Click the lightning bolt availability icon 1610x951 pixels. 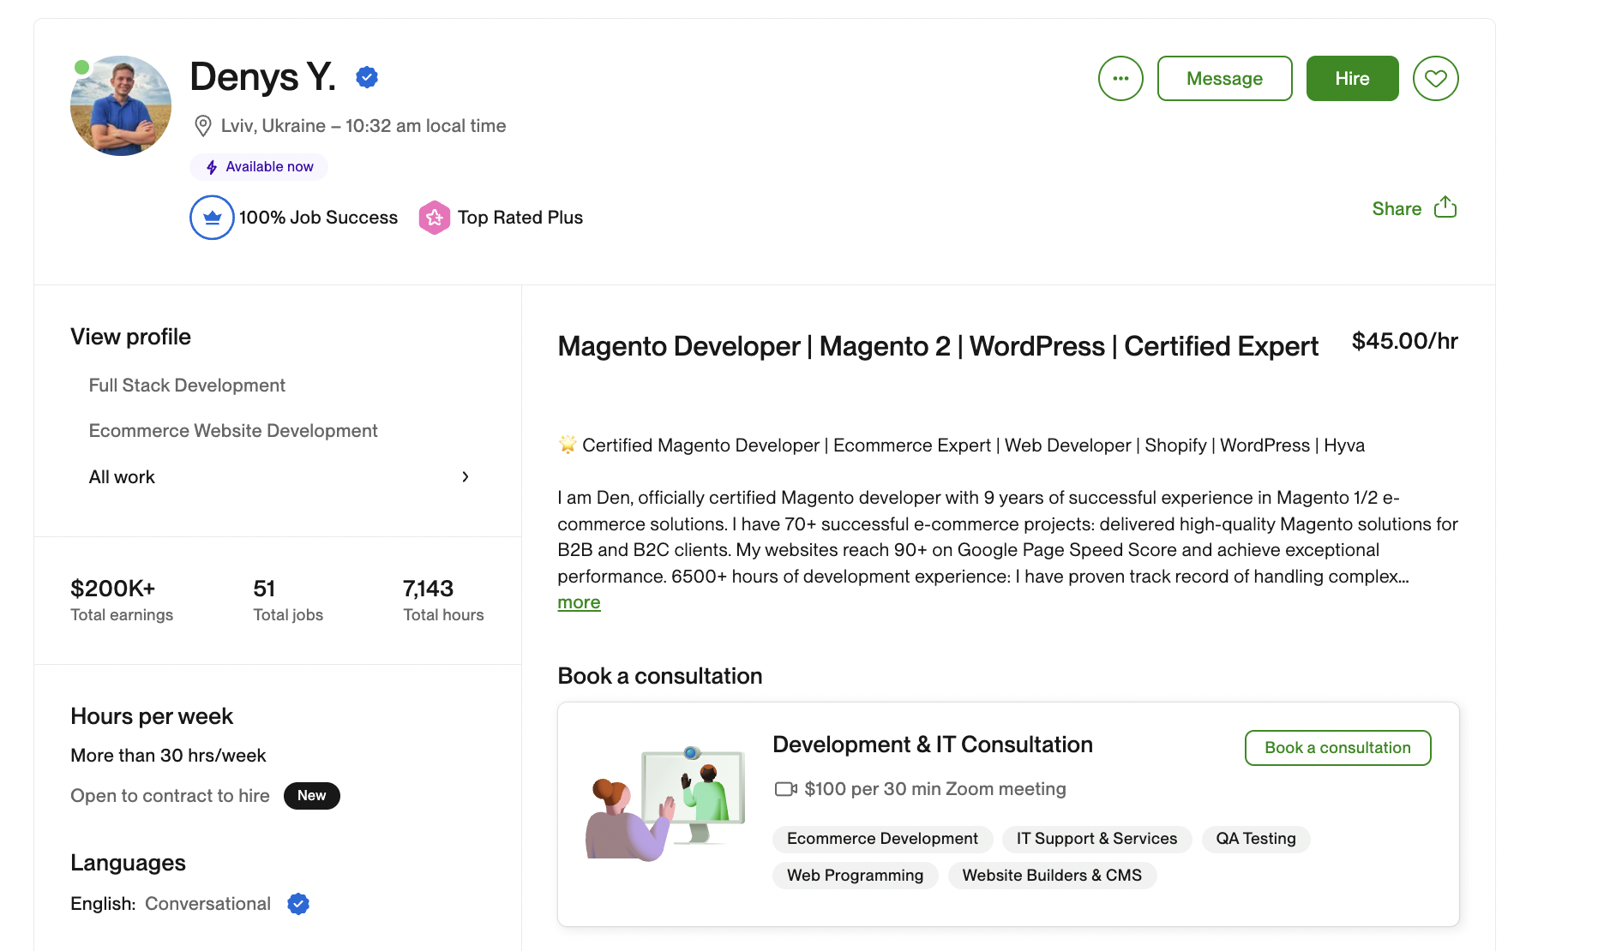(212, 167)
